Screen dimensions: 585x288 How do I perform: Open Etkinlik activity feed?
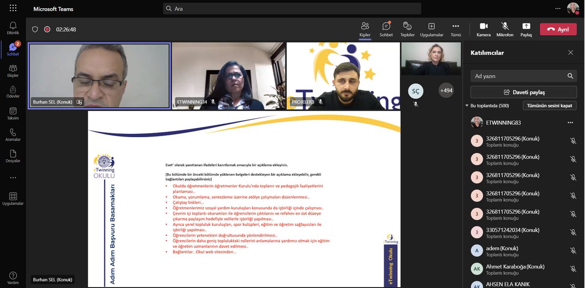pyautogui.click(x=13, y=28)
